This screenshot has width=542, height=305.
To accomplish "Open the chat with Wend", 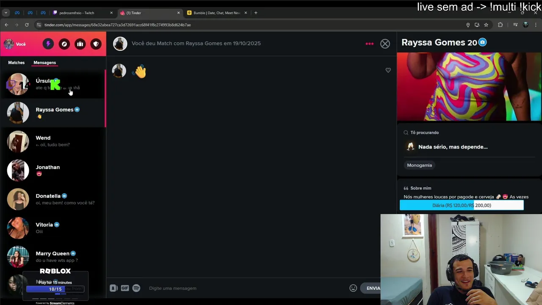I will tap(53, 141).
